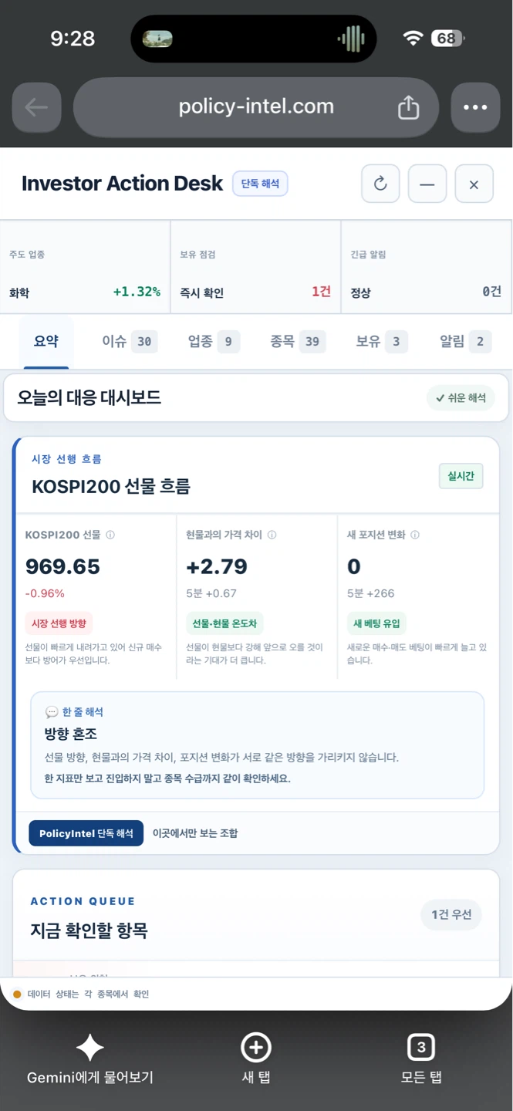Tap the info icon next to 현물과의 가격 차이

(272, 535)
